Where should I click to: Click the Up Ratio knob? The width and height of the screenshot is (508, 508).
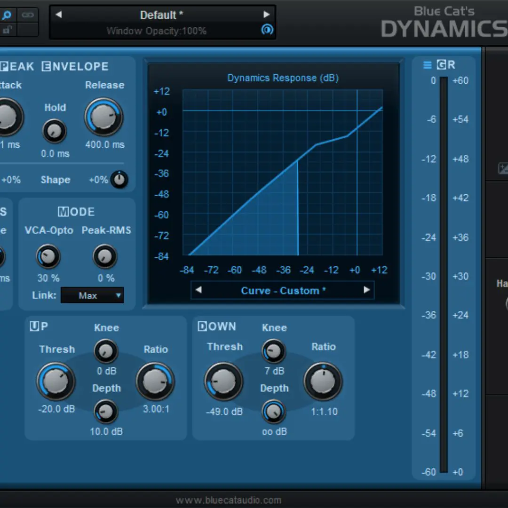point(155,381)
